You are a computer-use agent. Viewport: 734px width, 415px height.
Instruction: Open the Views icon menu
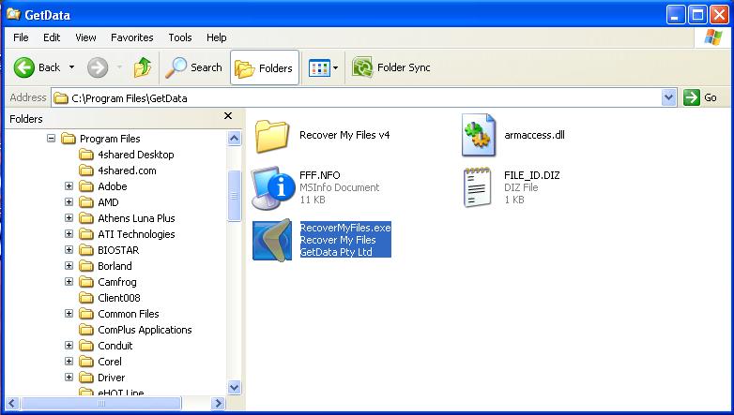319,68
